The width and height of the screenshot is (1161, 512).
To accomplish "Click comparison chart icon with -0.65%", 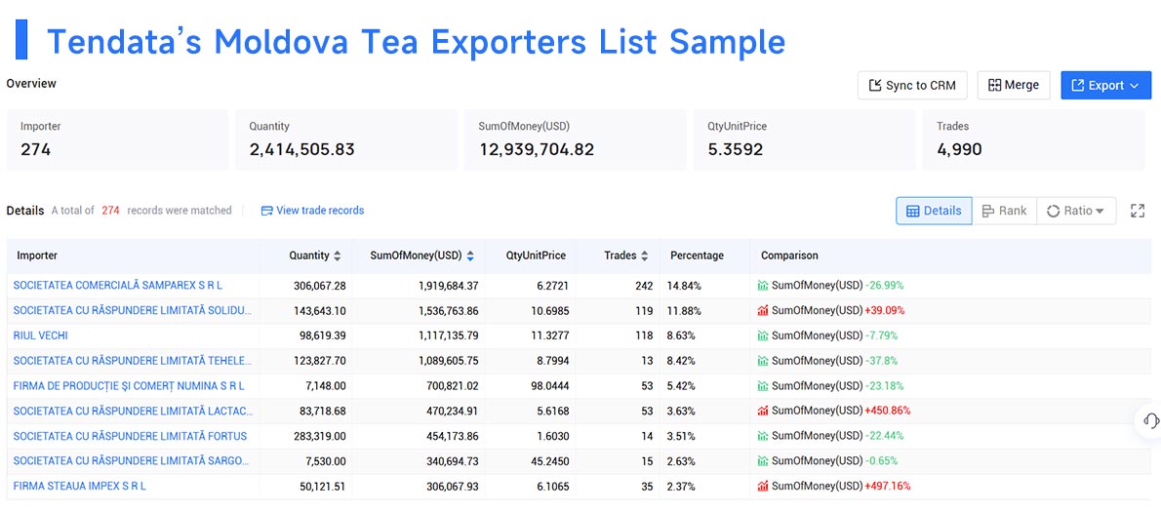I will pyautogui.click(x=763, y=461).
